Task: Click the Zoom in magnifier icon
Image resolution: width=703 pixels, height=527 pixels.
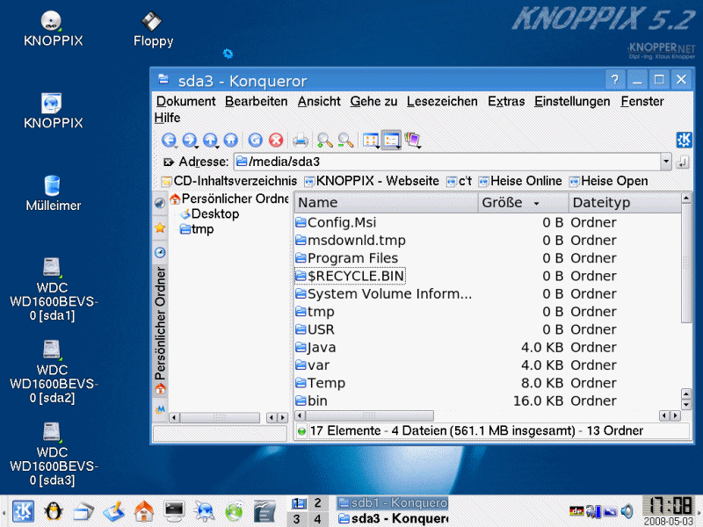Action: (325, 140)
